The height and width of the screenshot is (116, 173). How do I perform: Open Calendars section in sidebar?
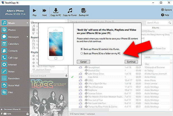tap(15, 44)
